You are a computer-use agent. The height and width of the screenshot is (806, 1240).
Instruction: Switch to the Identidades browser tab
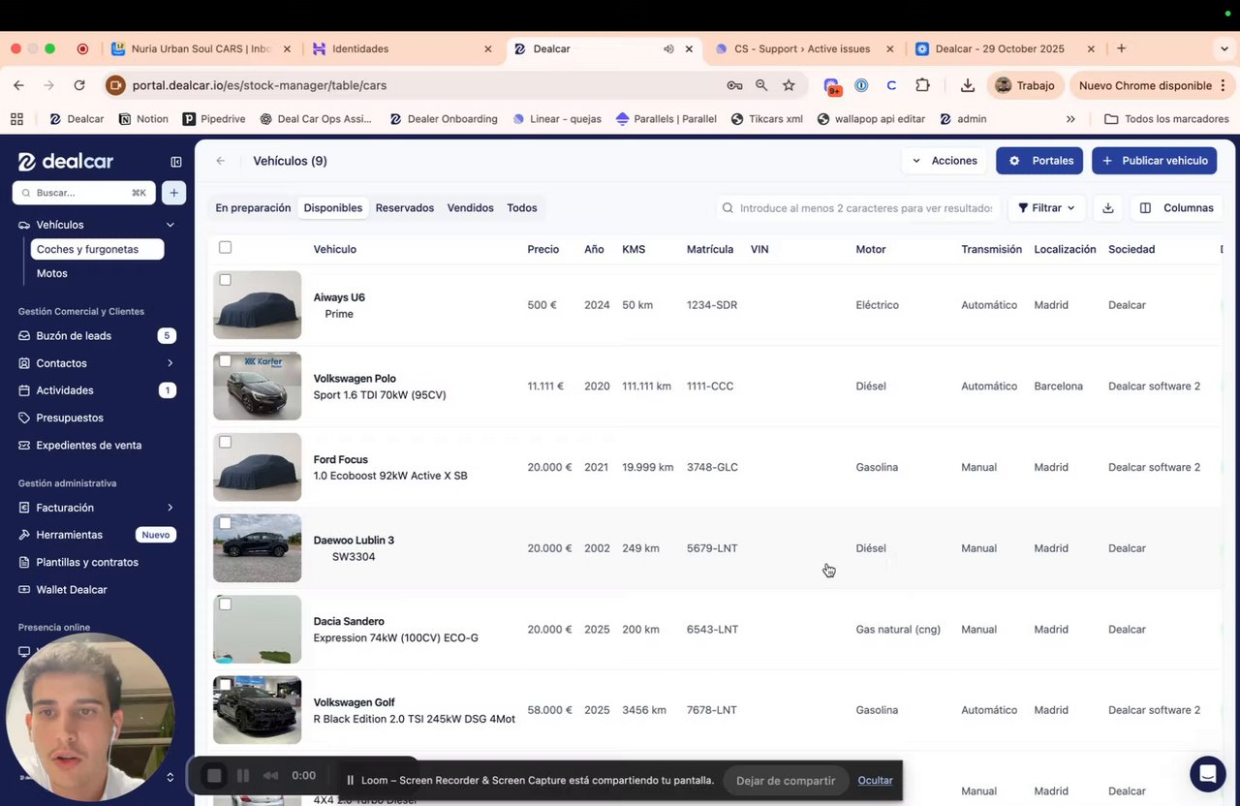click(x=403, y=48)
